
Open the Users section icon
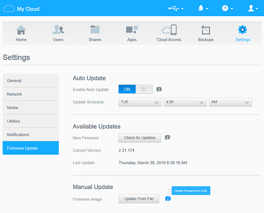(58, 29)
